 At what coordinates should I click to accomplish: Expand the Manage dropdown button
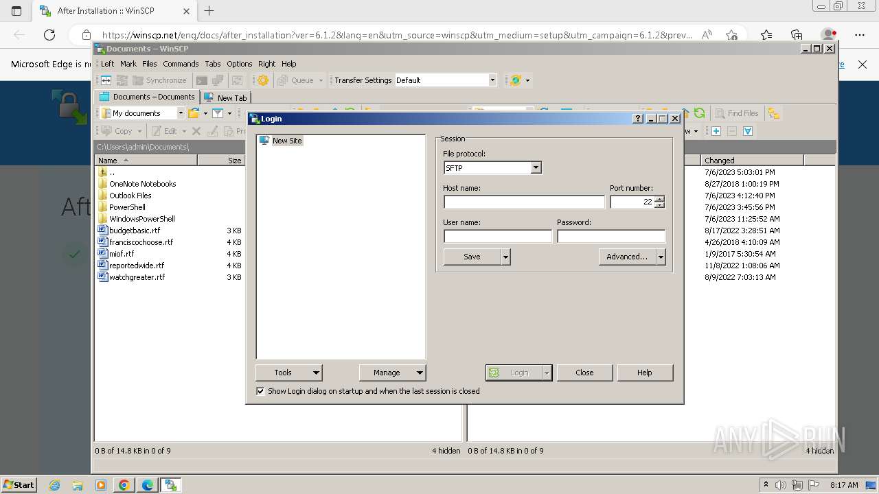[392, 373]
